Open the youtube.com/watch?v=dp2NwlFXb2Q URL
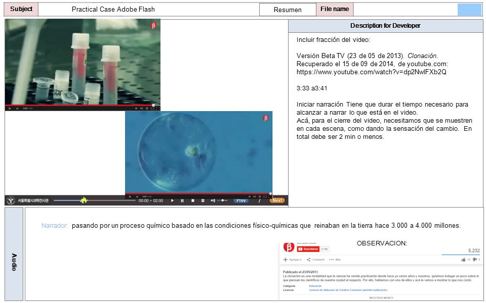 pos(371,72)
